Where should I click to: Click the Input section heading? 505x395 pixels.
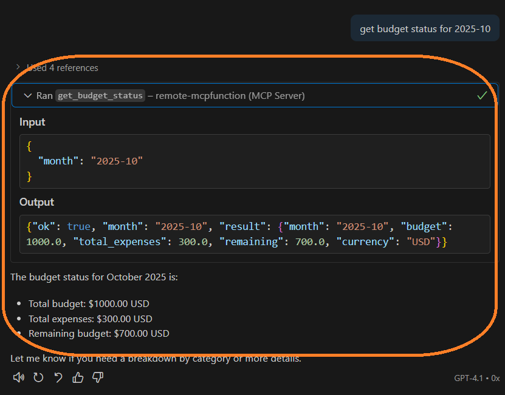pos(32,122)
